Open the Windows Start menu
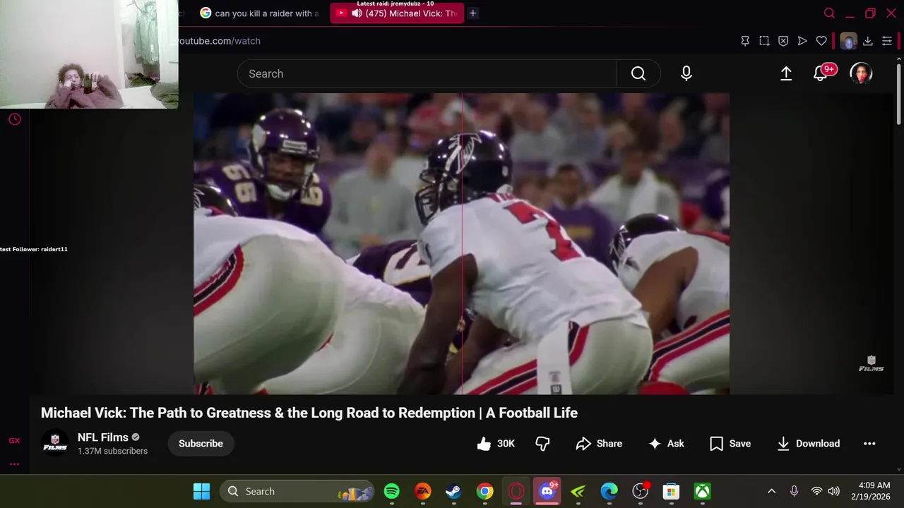The width and height of the screenshot is (904, 508). 201,491
